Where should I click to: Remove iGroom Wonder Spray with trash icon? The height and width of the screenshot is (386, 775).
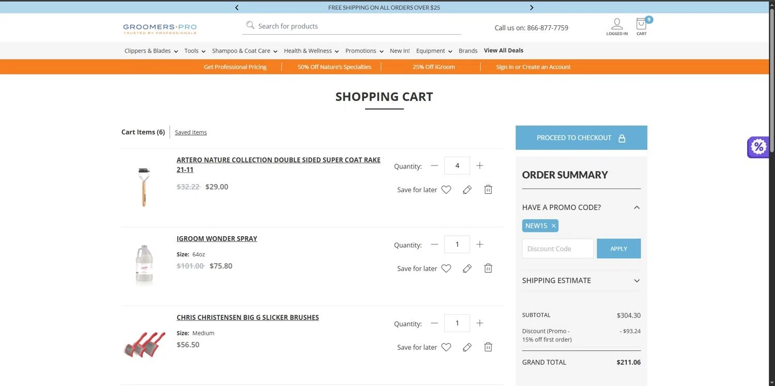point(488,268)
